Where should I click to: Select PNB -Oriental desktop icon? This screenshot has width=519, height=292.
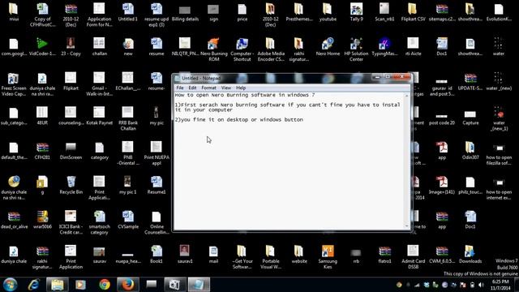[128, 153]
